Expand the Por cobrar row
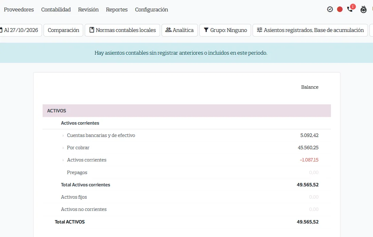The image size is (373, 237). 63,148
